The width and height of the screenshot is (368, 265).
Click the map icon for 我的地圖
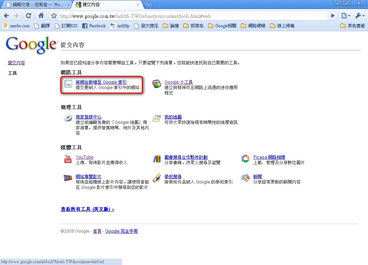157,118
